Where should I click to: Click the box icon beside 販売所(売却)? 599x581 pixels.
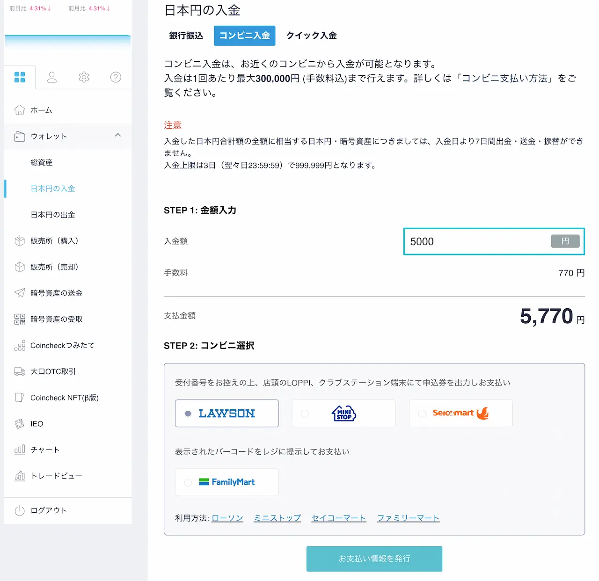pyautogui.click(x=20, y=267)
